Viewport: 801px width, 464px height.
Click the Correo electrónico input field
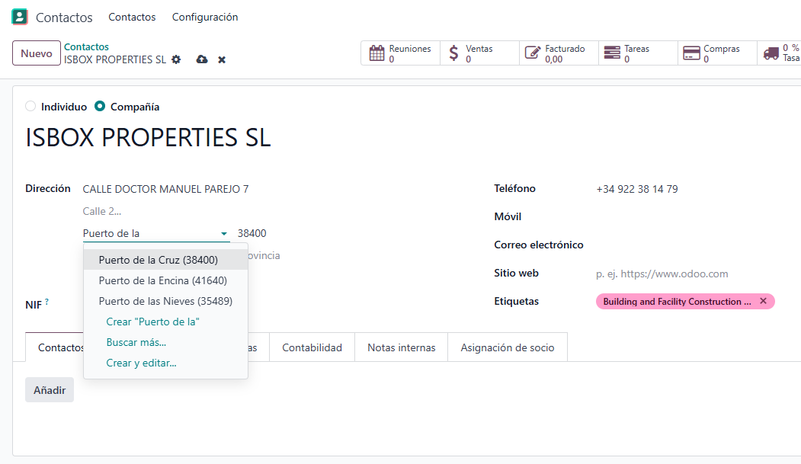(x=686, y=245)
